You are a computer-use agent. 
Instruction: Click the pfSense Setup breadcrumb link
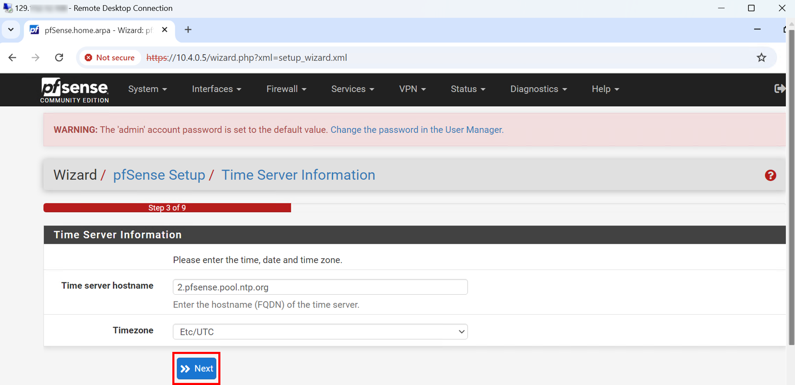[x=159, y=175]
